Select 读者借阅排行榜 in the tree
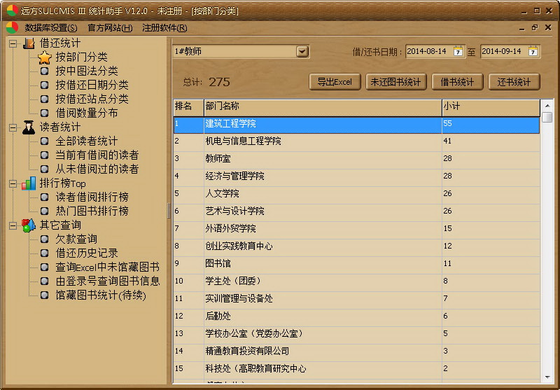560x390 pixels. [92, 197]
